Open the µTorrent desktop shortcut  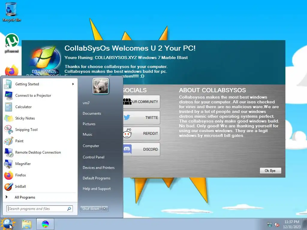(12, 43)
